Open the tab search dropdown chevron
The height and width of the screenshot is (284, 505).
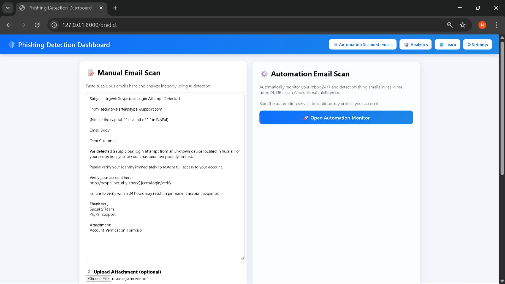point(8,8)
